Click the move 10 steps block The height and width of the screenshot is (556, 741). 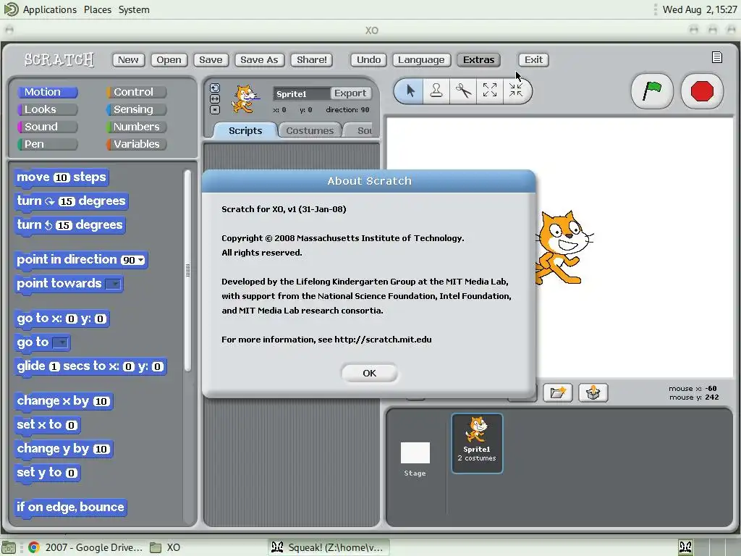tap(62, 177)
